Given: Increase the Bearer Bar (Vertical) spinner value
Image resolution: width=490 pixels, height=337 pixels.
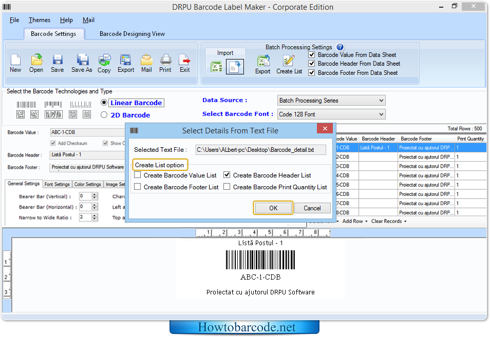Looking at the screenshot, I should click(95, 194).
